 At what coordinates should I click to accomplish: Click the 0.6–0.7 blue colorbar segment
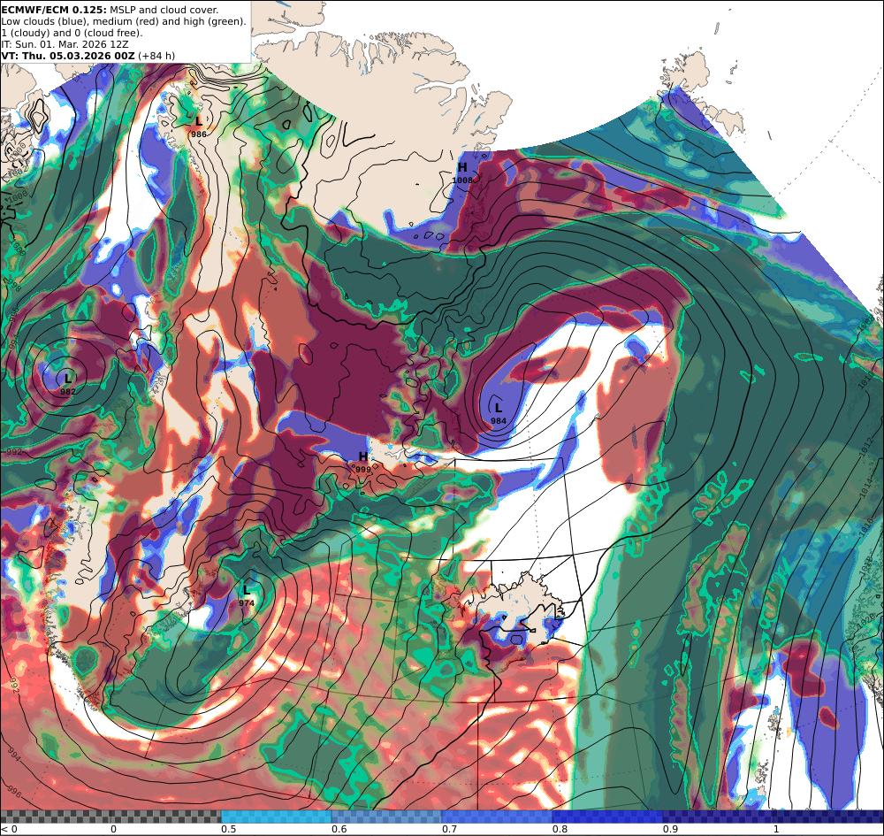pyautogui.click(x=387, y=817)
